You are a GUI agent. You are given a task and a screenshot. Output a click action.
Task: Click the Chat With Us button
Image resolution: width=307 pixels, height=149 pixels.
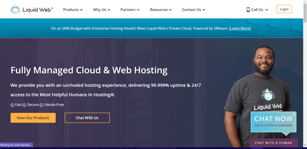point(87,118)
